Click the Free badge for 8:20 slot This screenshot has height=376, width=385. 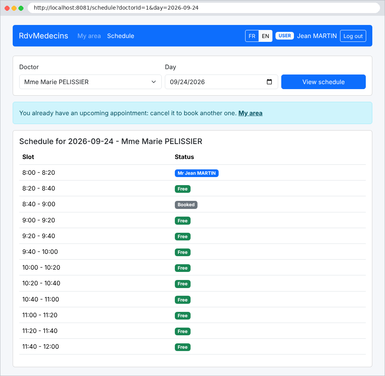coord(183,189)
